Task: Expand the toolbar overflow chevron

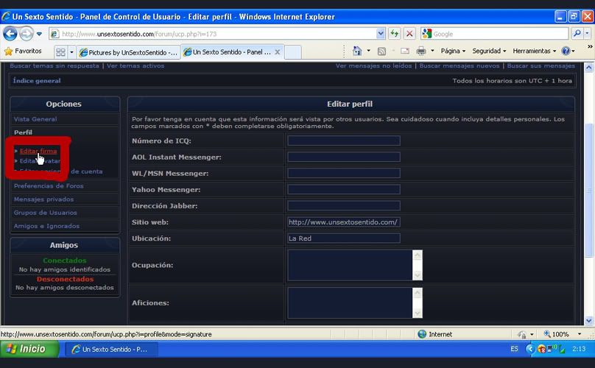Action: [590, 46]
